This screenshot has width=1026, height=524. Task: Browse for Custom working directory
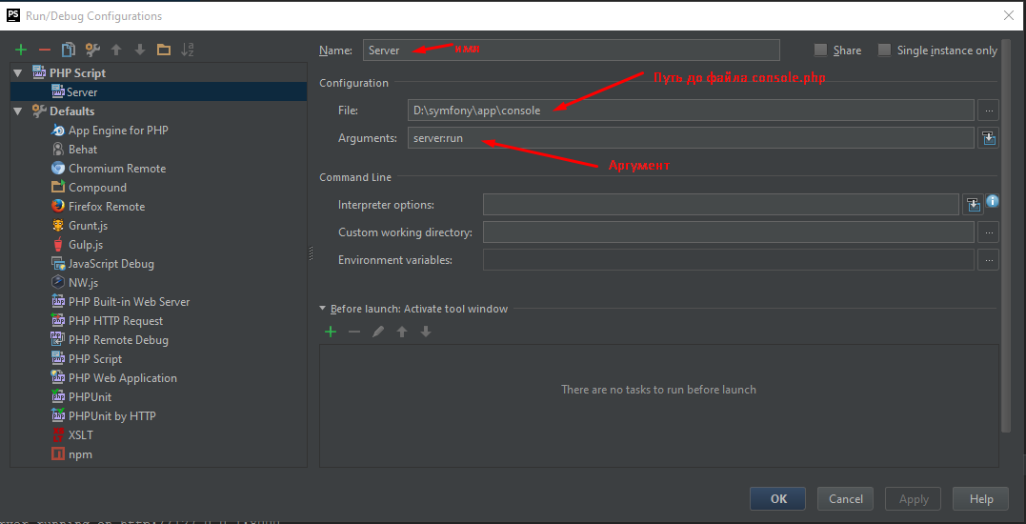click(x=989, y=232)
